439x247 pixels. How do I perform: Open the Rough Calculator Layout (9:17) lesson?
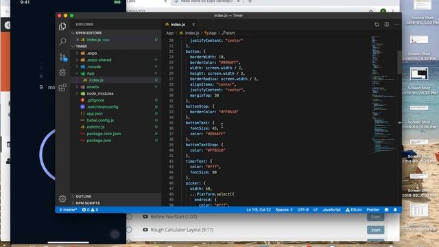click(182, 230)
